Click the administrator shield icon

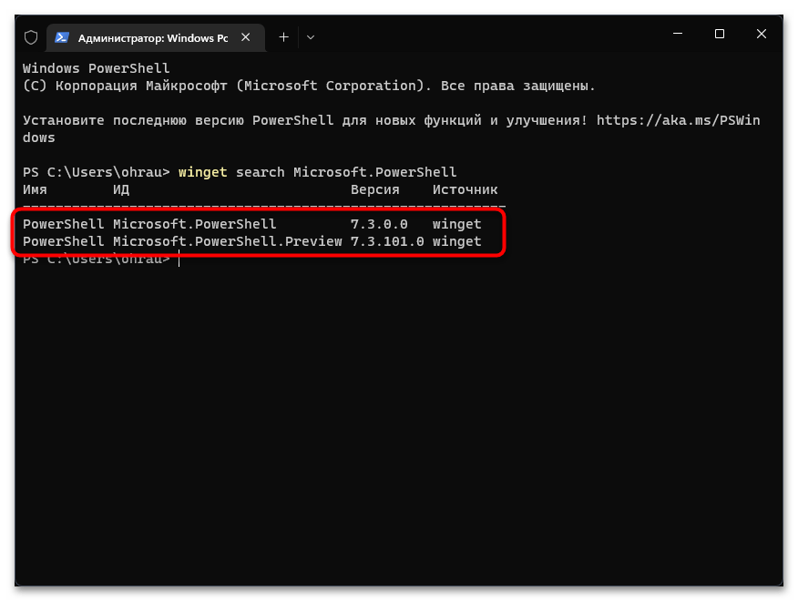point(30,37)
